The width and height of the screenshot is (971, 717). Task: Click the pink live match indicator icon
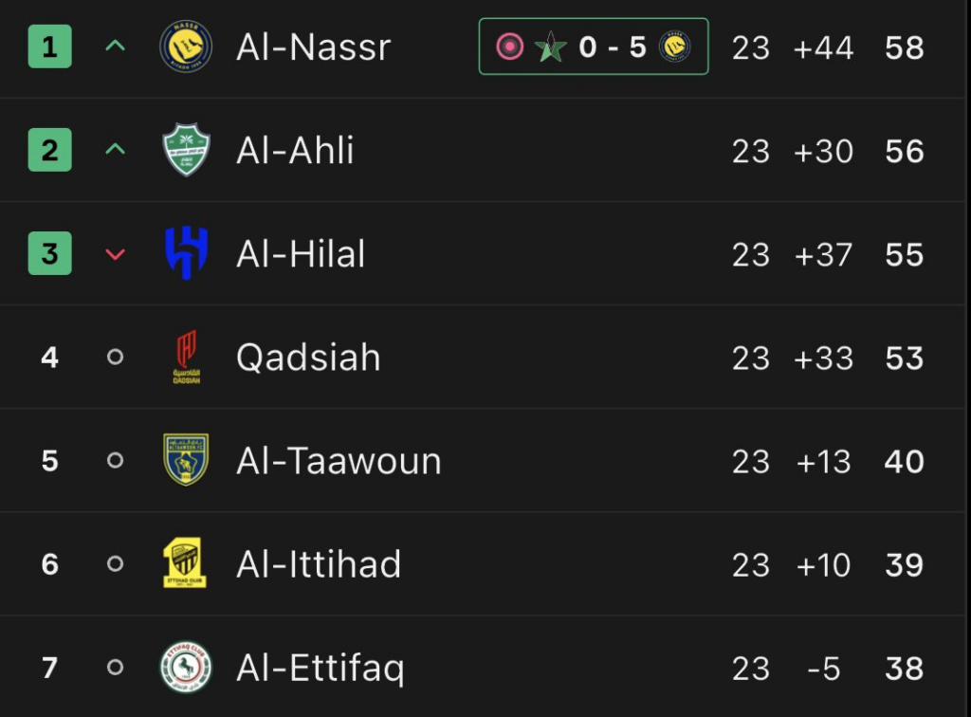click(x=510, y=46)
